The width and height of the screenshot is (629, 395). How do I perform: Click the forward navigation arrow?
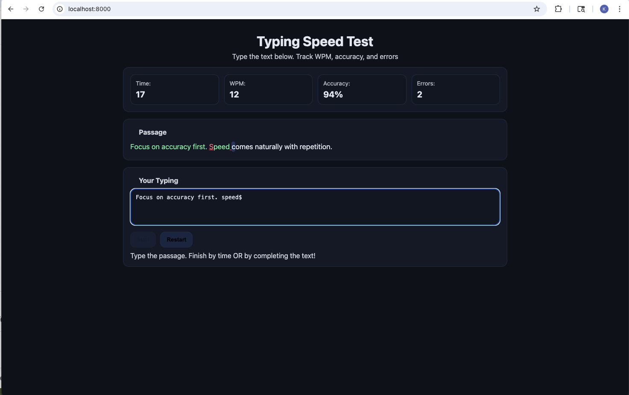[x=26, y=9]
